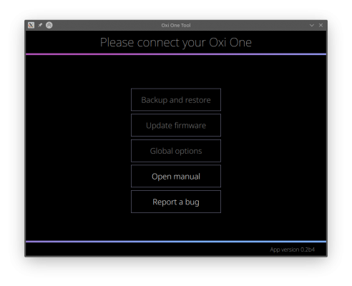The image size is (352, 286).
Task: Open Global options
Action: (x=176, y=151)
